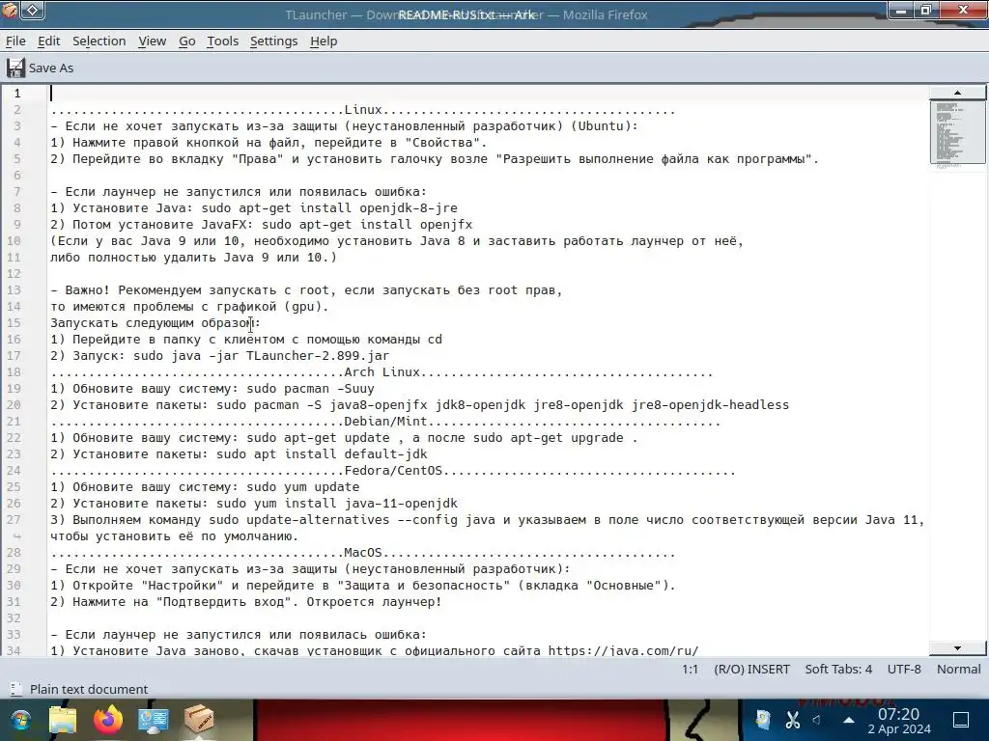Click the 07:20 clock in the taskbar
989x741 pixels.
899,714
